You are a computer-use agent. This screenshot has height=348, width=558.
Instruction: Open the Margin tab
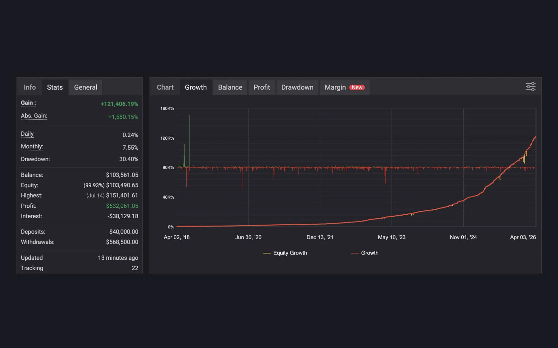[335, 87]
